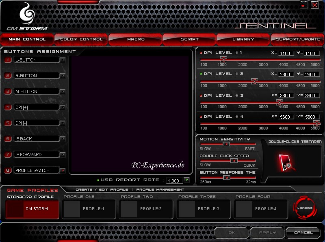Select the CM STORM standard profile

[32, 209]
